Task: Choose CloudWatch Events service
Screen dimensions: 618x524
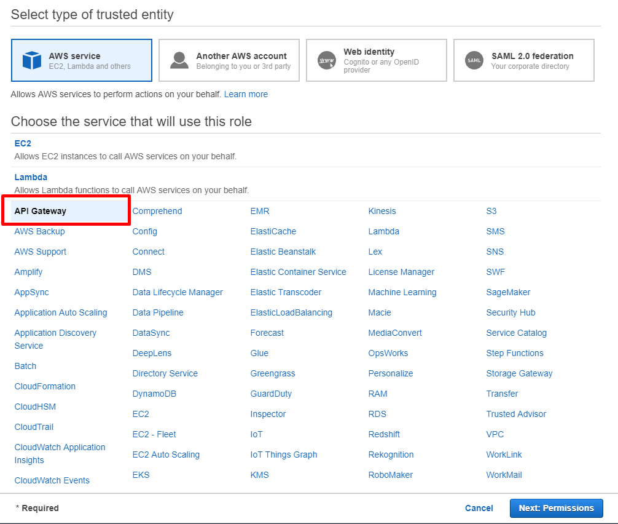Action: pyautogui.click(x=52, y=480)
